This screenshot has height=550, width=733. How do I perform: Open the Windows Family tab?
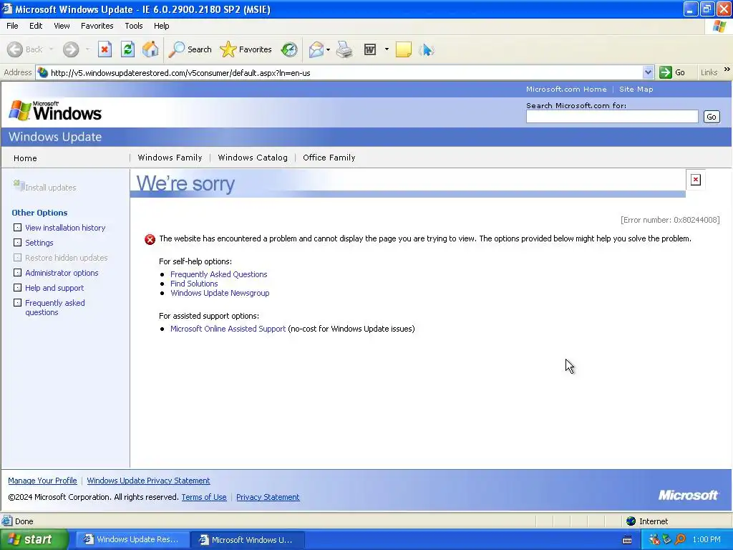coord(170,158)
